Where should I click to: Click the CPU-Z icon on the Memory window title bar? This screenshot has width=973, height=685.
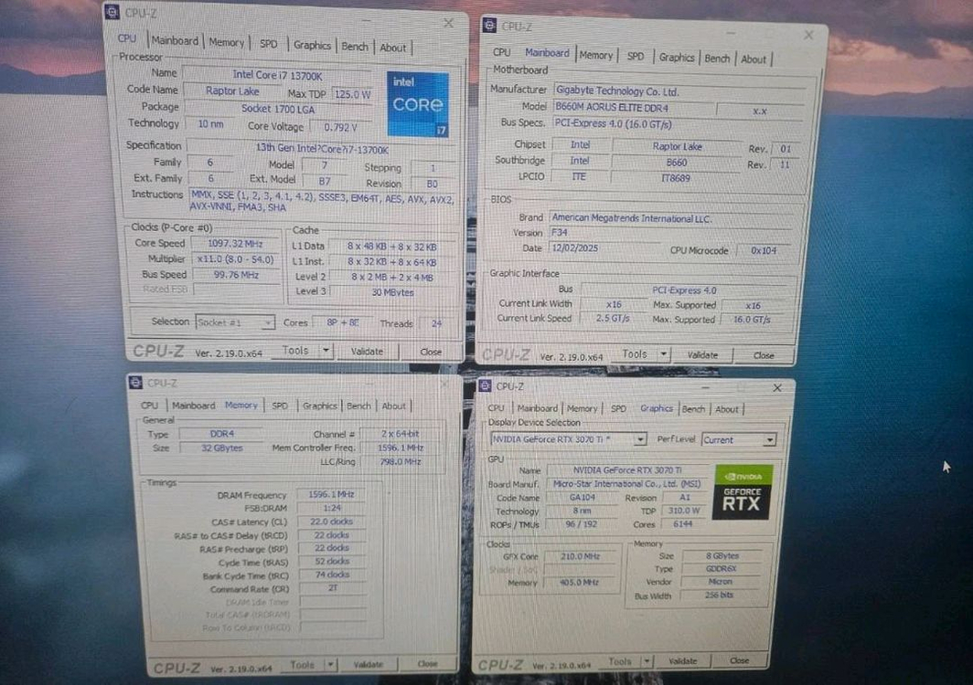(135, 382)
